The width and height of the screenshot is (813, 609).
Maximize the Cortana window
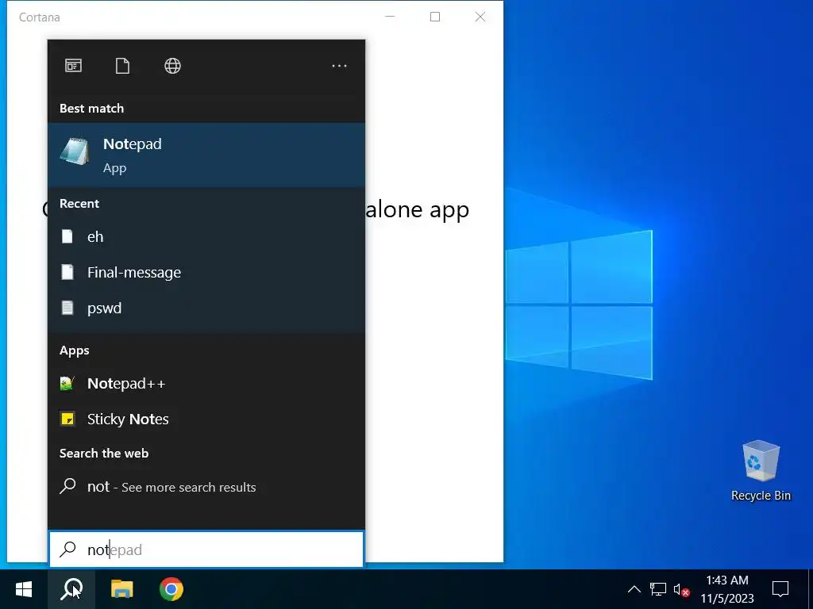[435, 17]
